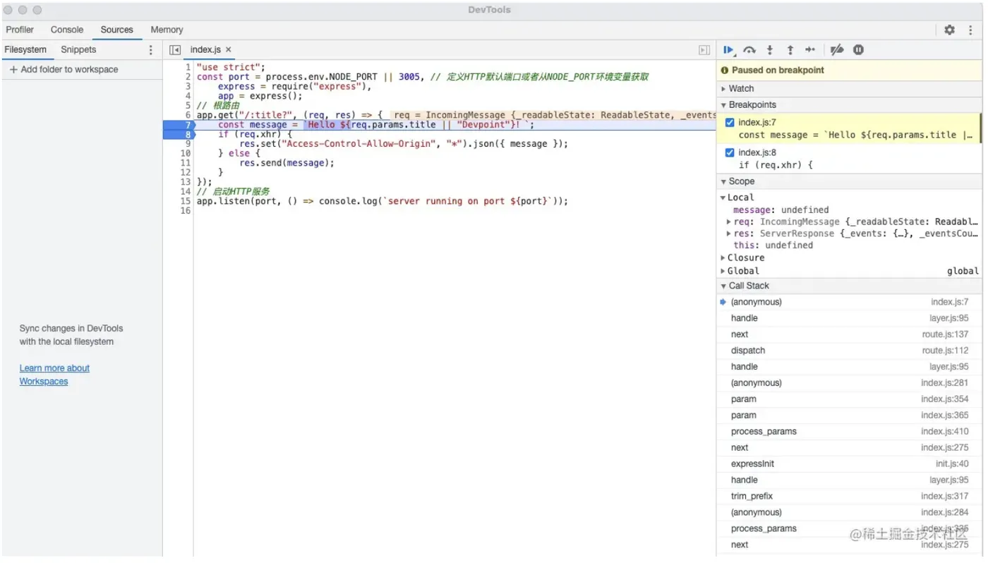Click the Step icon in the debugger toolbar
Screen dimensions: 988x563
click(810, 50)
